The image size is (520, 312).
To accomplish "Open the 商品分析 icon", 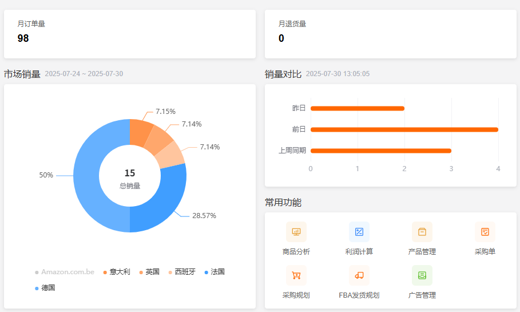I will point(296,232).
